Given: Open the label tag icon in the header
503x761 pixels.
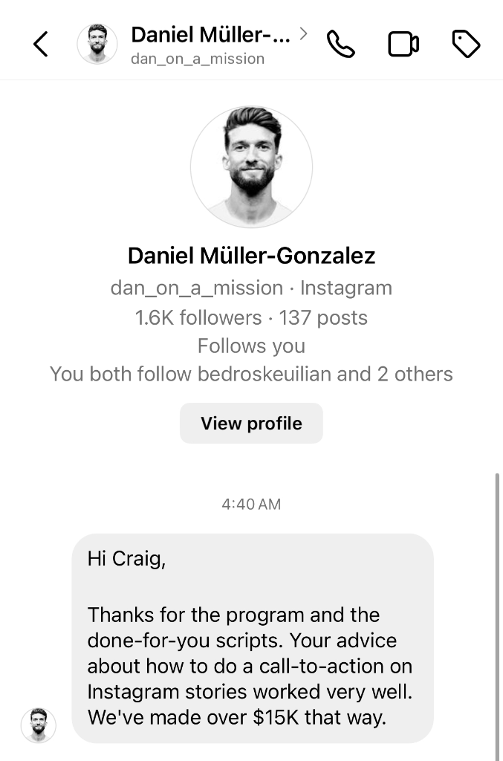Looking at the screenshot, I should point(467,44).
